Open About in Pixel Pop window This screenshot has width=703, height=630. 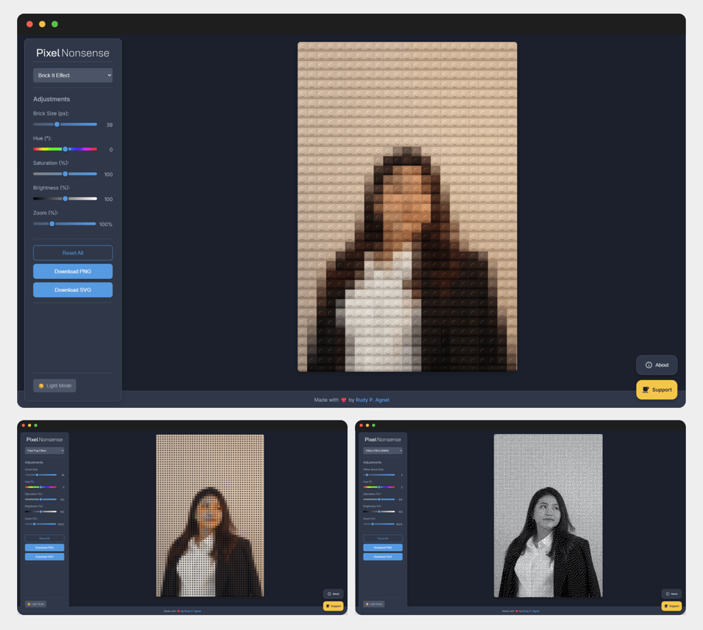tap(333, 594)
